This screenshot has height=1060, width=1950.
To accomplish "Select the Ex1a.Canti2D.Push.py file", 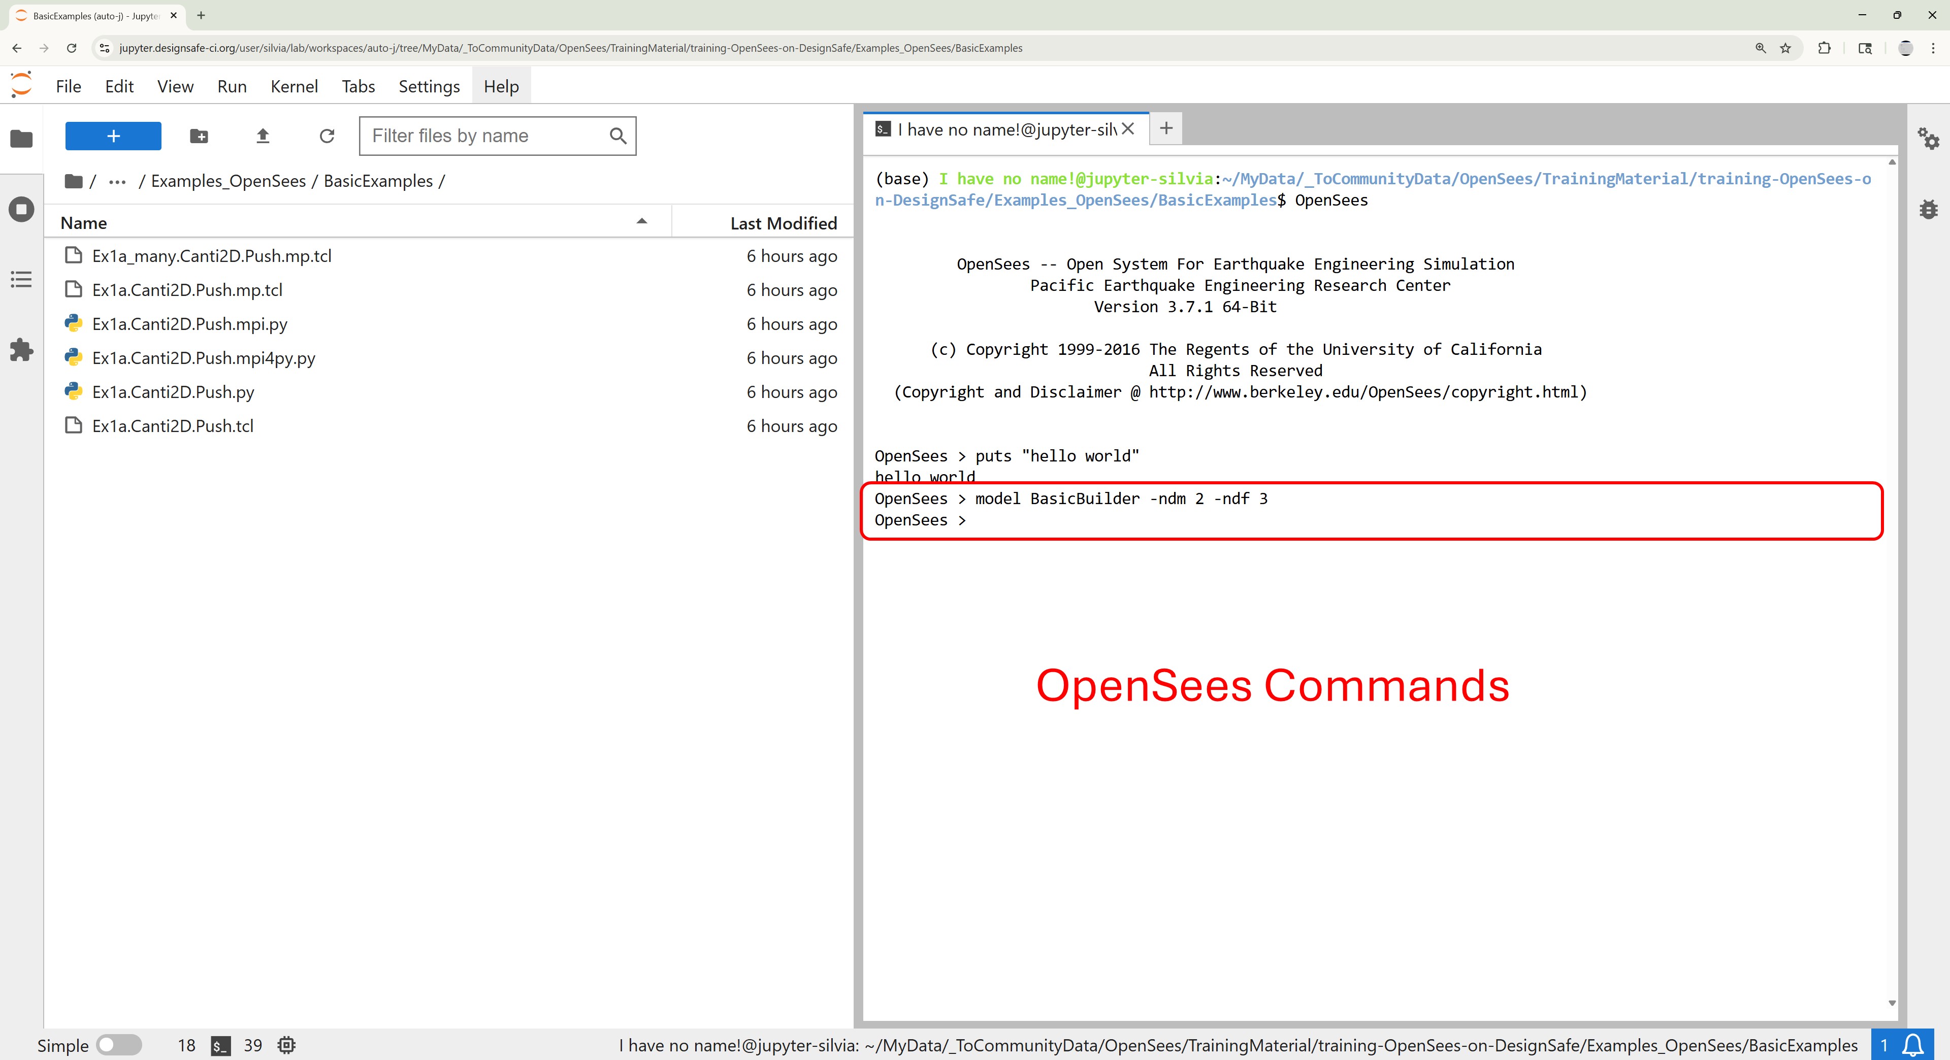I will coord(173,392).
